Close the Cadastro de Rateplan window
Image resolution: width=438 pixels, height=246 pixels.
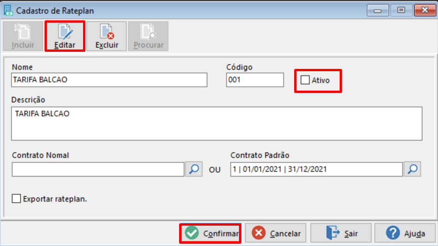[425, 11]
